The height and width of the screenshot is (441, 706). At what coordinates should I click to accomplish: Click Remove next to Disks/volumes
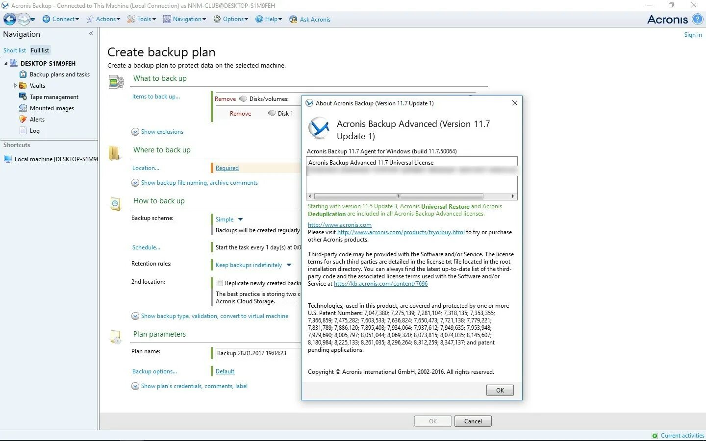tap(225, 99)
